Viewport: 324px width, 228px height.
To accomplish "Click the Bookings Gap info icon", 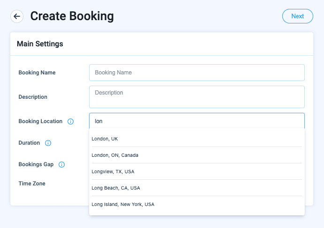I will [61, 165].
